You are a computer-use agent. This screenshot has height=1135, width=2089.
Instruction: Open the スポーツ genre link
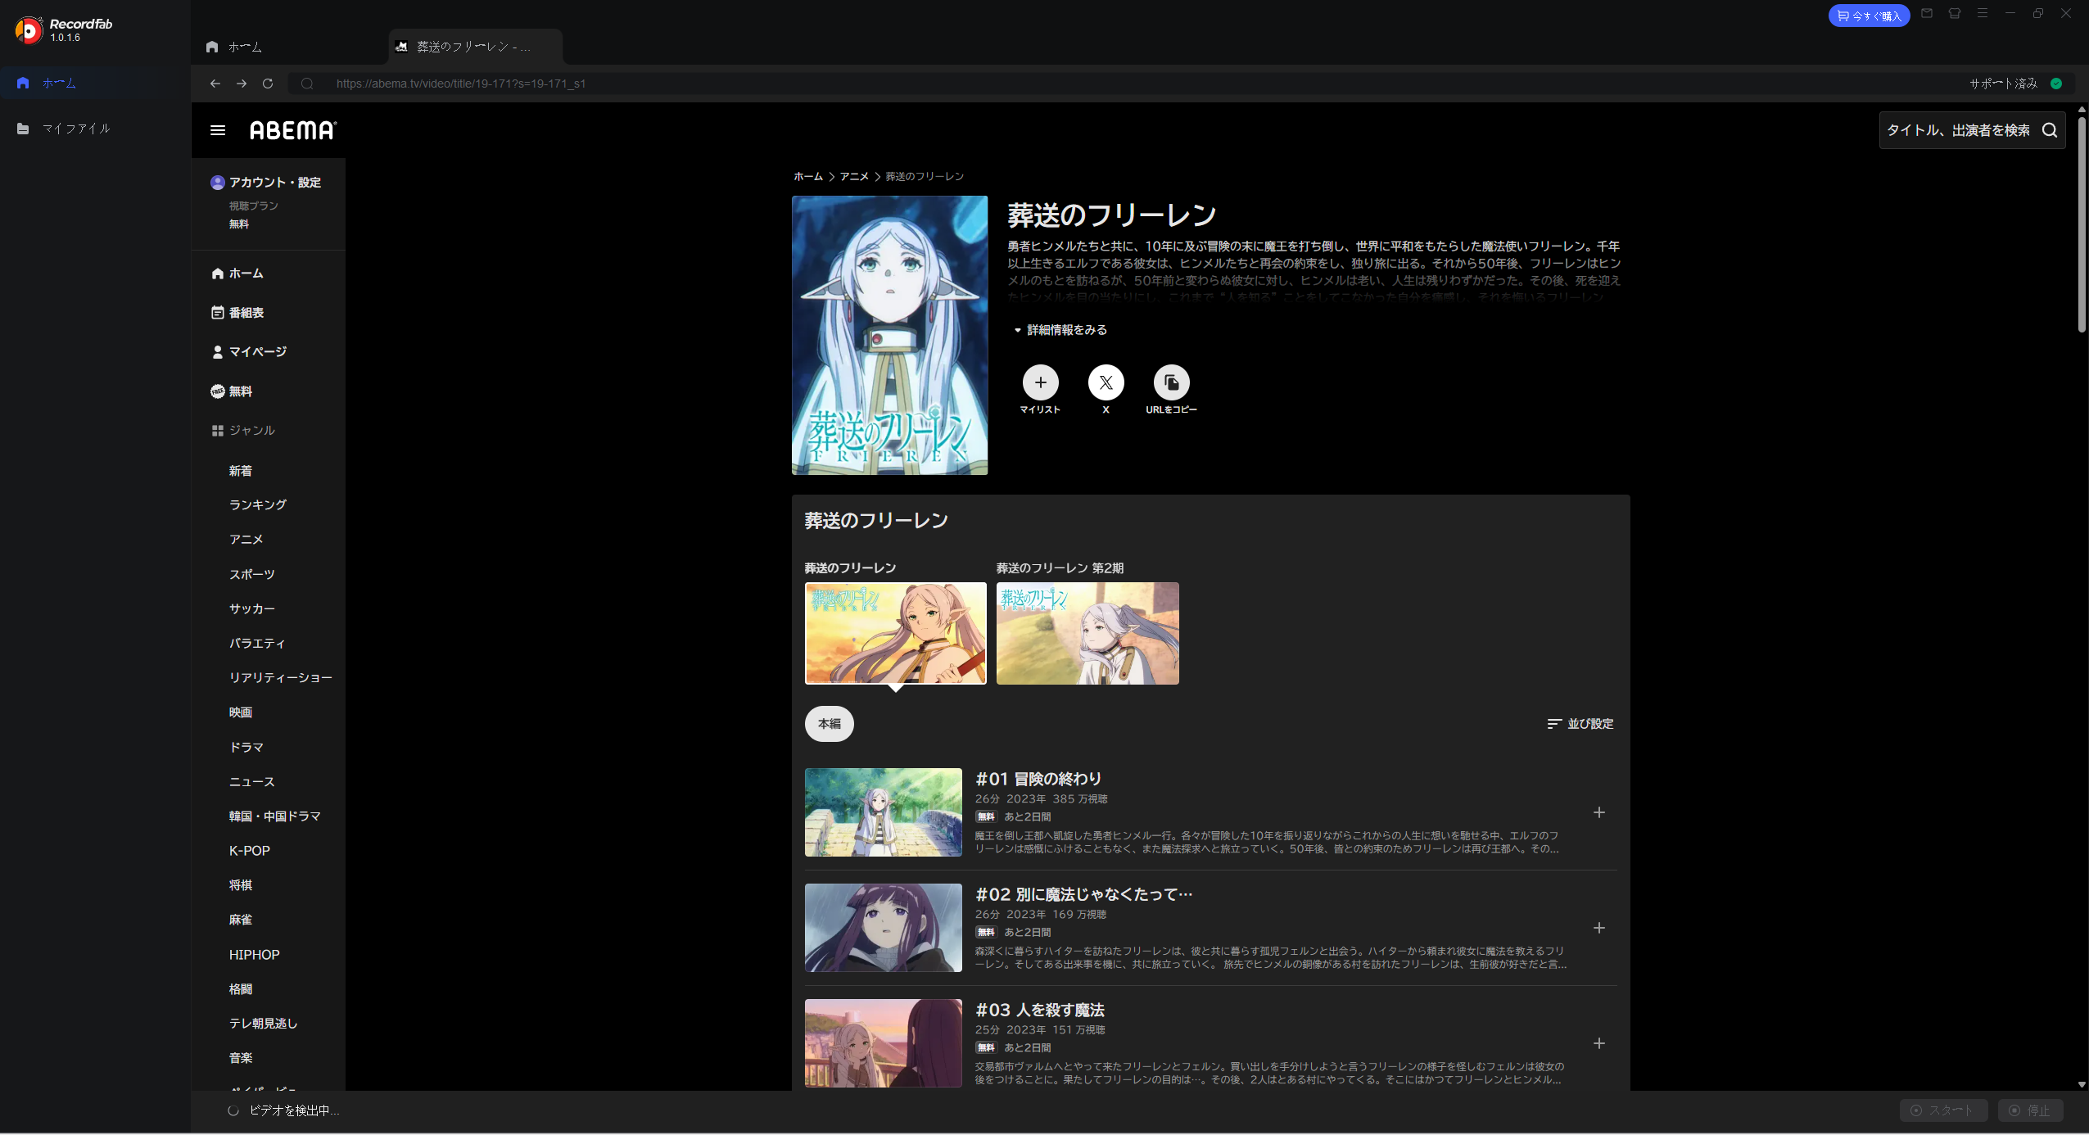tap(252, 575)
